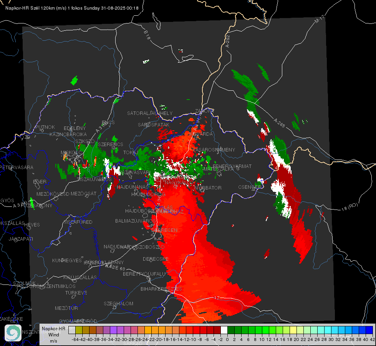
Task: Click the PUTNOK town label
Action: coord(45,127)
